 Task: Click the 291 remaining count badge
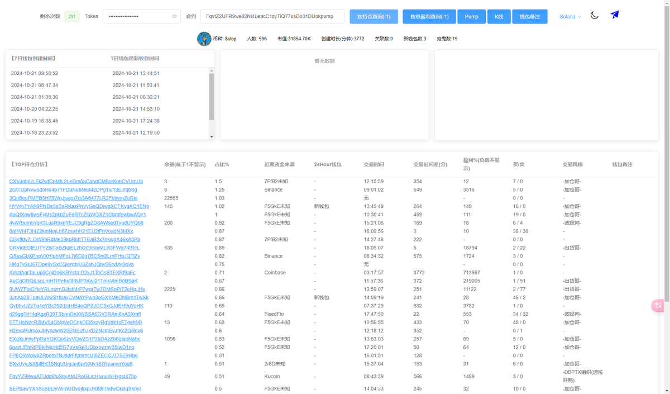[72, 17]
